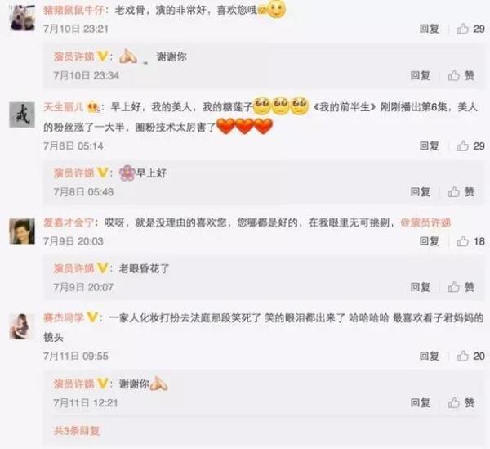View 爱喜才会宁's profile picture
This screenshot has width=490, height=449.
pos(22,231)
